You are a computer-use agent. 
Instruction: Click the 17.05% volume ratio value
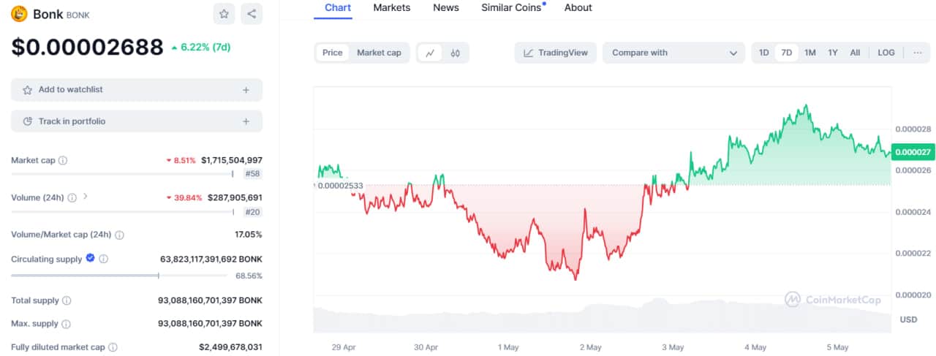point(248,235)
